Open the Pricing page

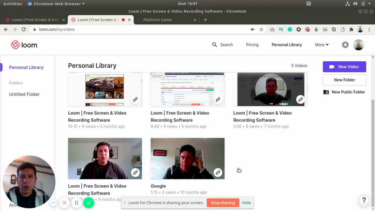[x=252, y=45]
